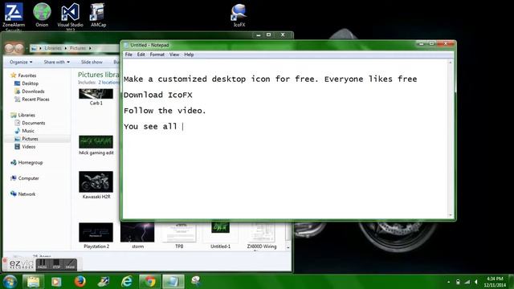This screenshot has width=514, height=289.
Task: Select the storm picture thumbnail
Action: (137, 235)
